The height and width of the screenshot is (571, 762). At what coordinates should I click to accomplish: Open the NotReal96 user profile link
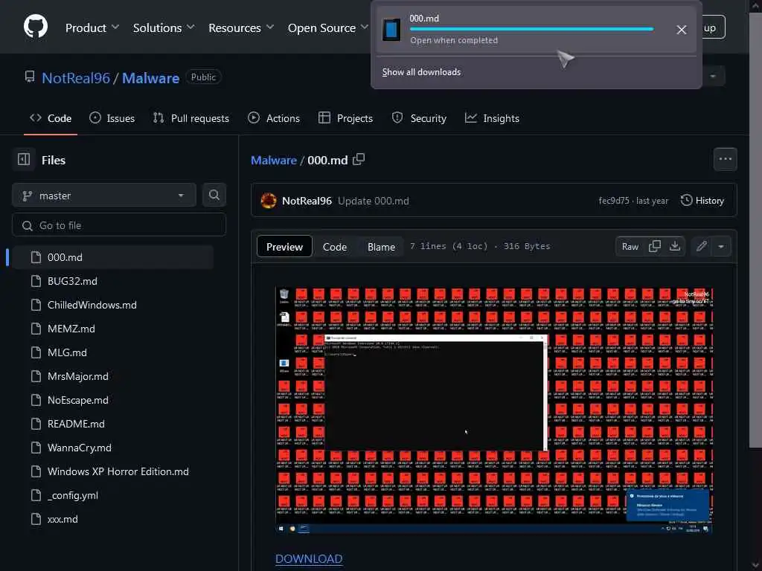pyautogui.click(x=76, y=77)
